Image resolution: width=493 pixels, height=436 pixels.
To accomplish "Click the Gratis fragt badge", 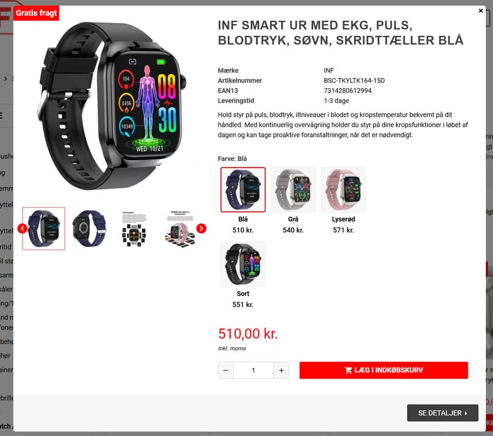I will point(36,13).
